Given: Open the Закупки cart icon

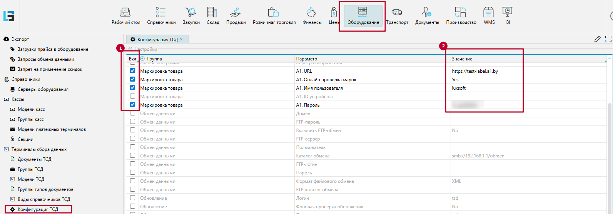Looking at the screenshot, I should 191,13.
